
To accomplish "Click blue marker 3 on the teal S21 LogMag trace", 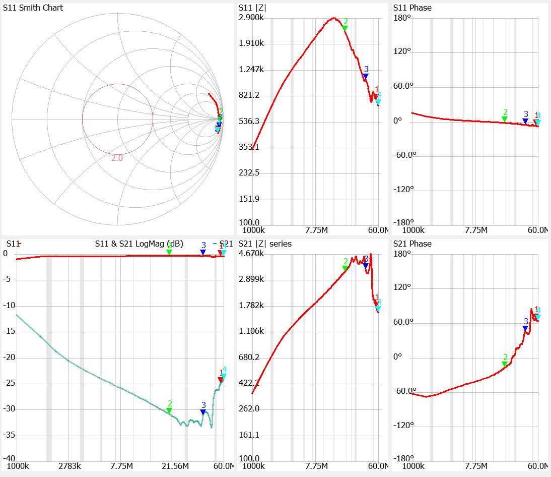I will (x=203, y=412).
